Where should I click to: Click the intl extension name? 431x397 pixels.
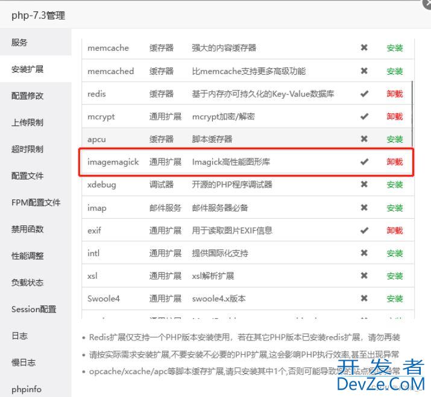pyautogui.click(x=93, y=253)
